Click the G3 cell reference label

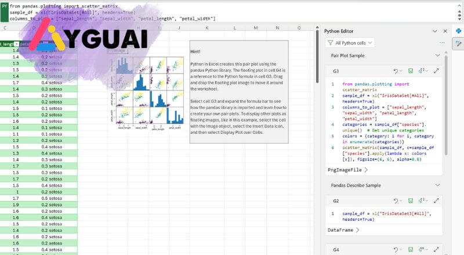click(x=336, y=71)
